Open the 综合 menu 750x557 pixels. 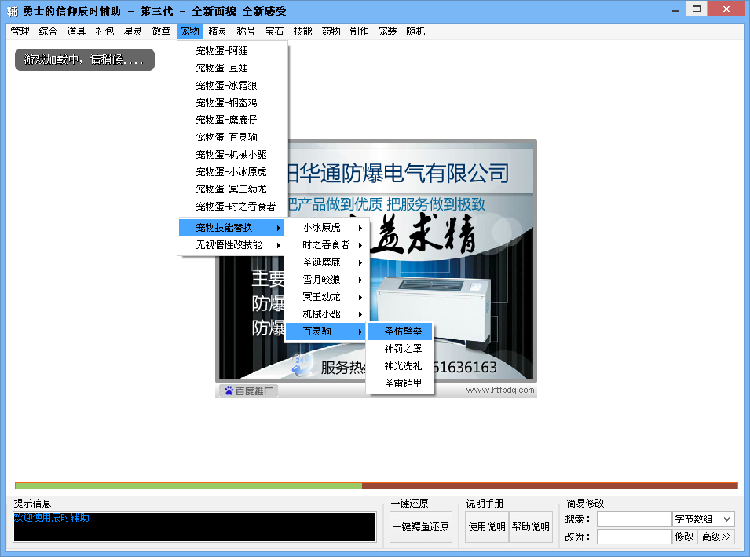point(48,31)
